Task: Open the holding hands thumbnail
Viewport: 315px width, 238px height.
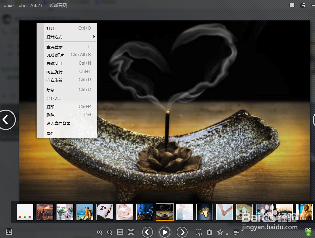Action: (225, 212)
